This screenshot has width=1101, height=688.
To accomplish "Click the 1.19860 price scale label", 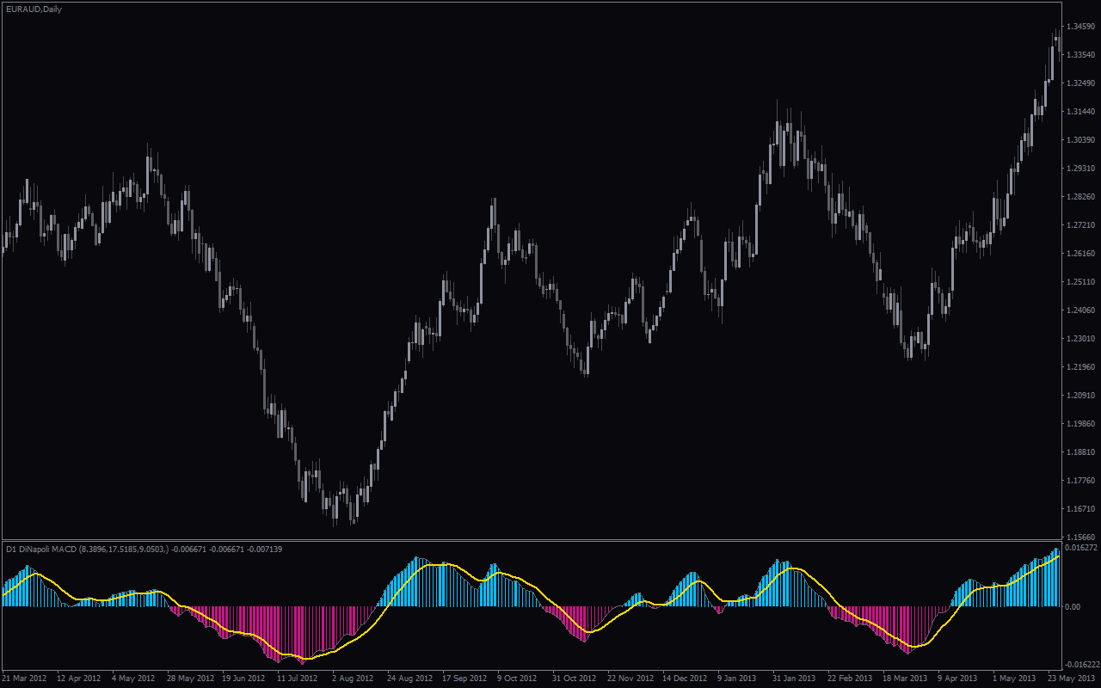I will (x=1080, y=424).
